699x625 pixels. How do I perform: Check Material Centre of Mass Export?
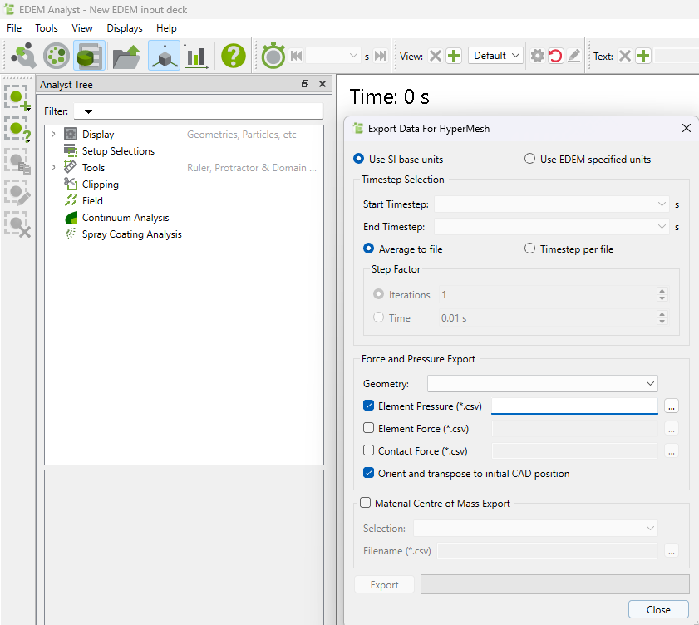coord(365,503)
